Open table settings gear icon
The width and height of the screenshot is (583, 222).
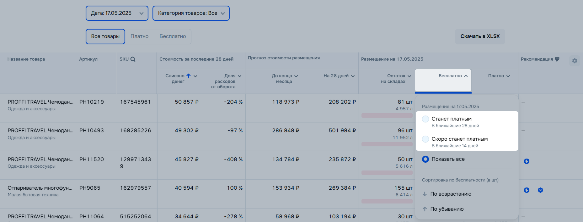[575, 61]
